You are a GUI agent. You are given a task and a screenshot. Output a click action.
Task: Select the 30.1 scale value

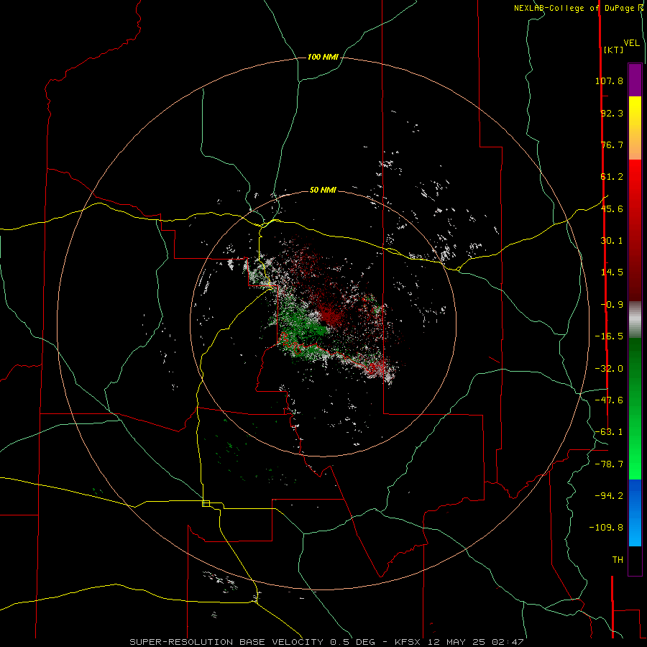tap(612, 241)
